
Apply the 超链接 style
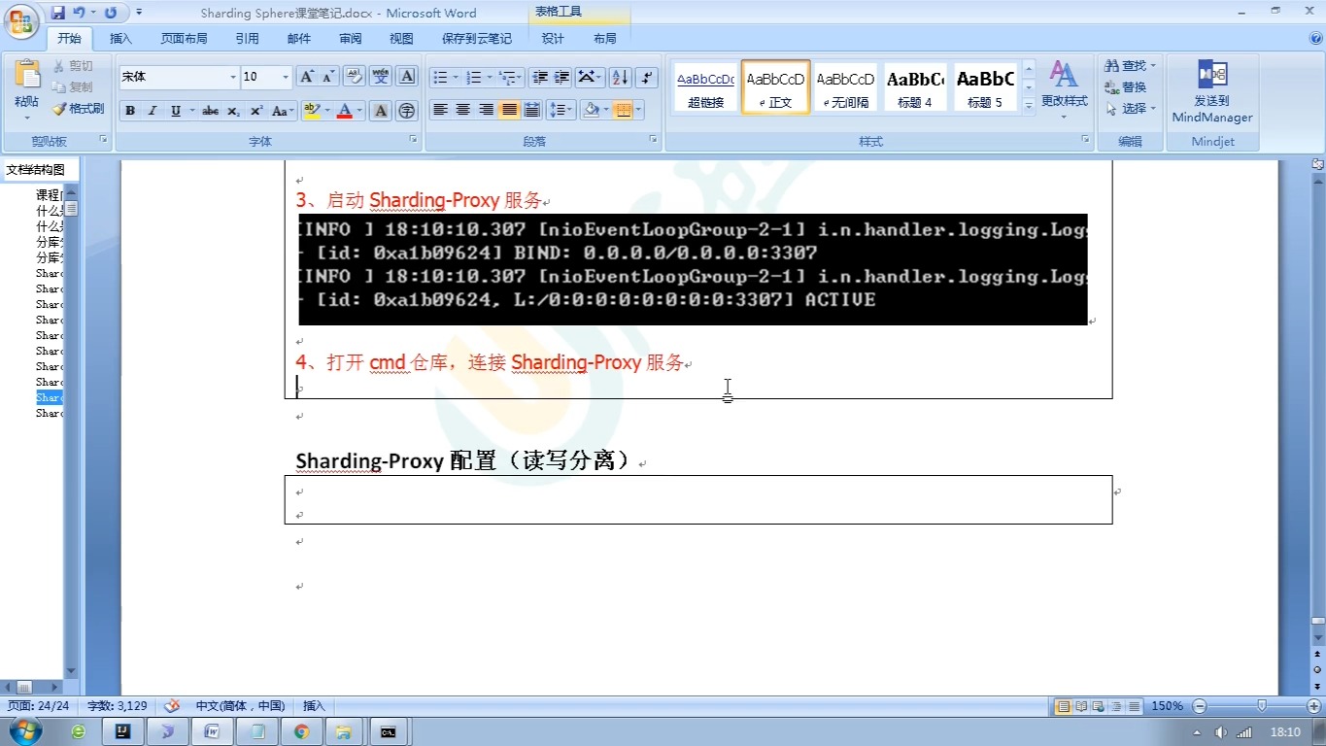pos(706,88)
